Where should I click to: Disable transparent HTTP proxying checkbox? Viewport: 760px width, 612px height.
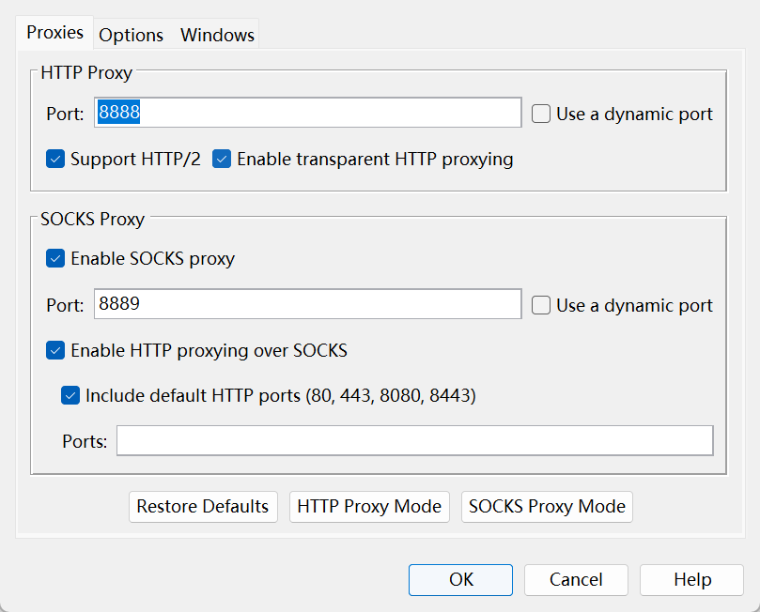coord(222,159)
